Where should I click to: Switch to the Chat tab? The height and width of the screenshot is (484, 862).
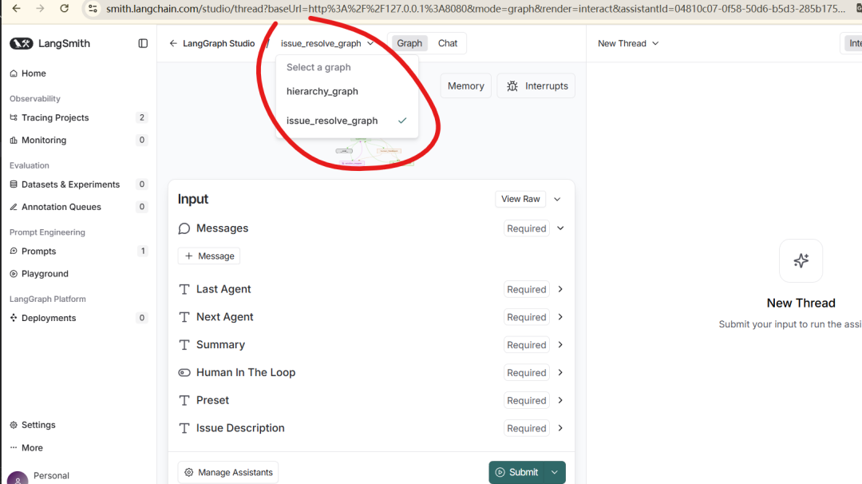coord(448,43)
